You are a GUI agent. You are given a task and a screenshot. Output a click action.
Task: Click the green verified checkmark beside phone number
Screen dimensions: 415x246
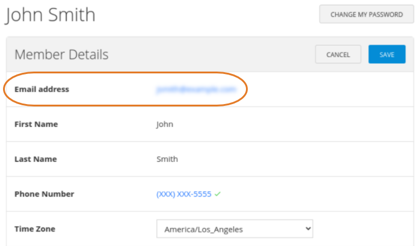point(218,194)
